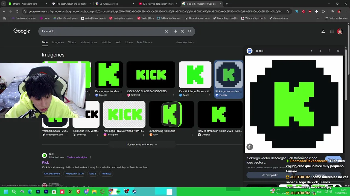Switch to Stream - Kick Dashboard browser tab
The width and height of the screenshot is (350, 196).
tap(28, 4)
